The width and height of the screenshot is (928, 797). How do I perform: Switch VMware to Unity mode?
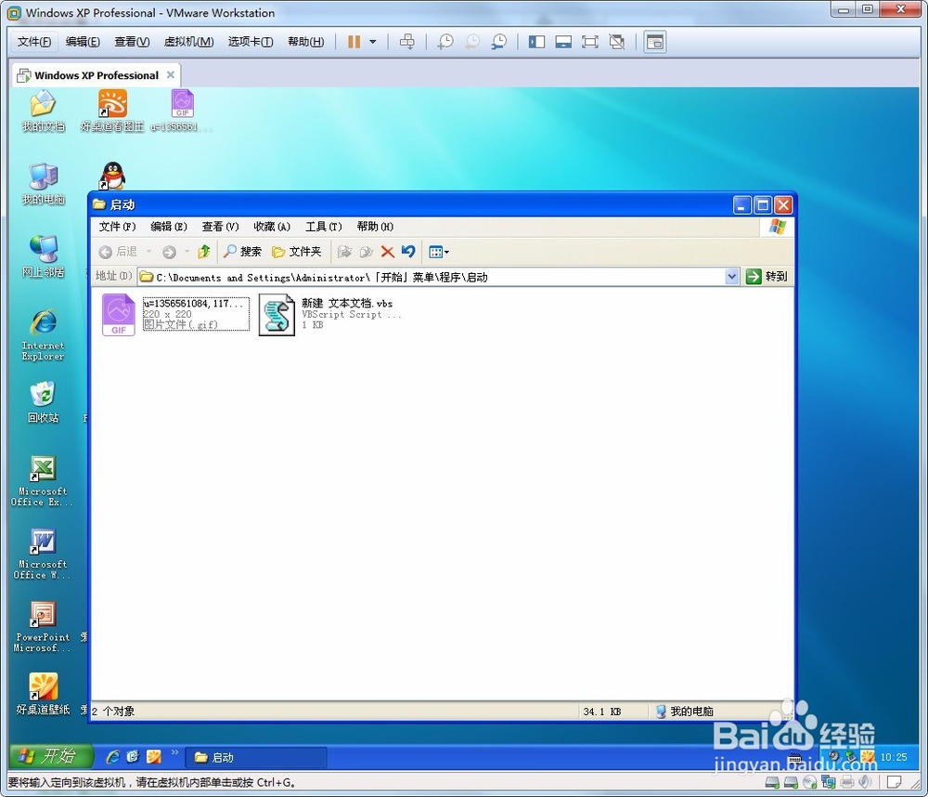[x=617, y=42]
